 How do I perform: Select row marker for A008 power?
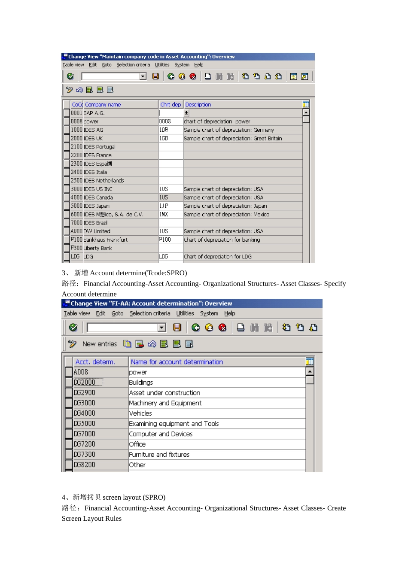[69, 372]
